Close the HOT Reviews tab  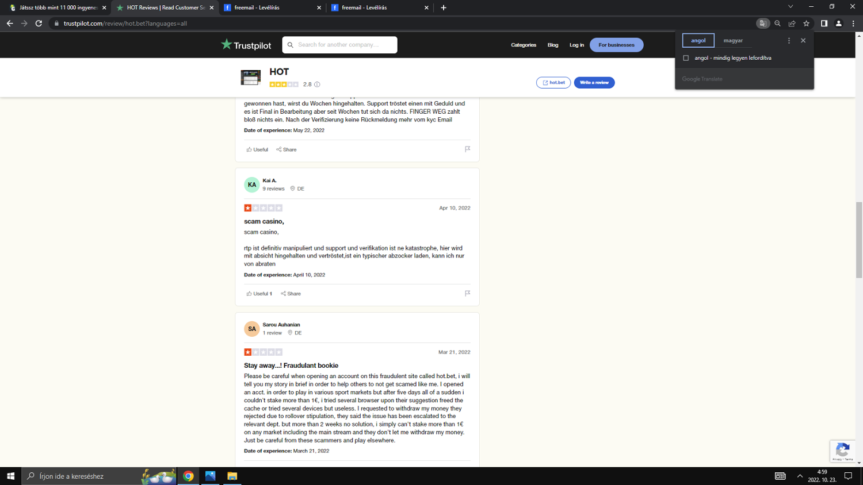[x=211, y=7]
